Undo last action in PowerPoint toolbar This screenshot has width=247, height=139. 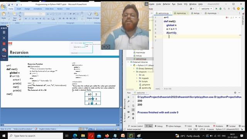tap(12, 5)
